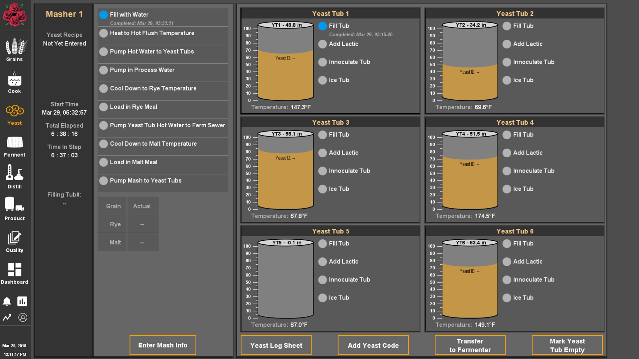Toggle Yeast Tub 1 Ice Tub
The height and width of the screenshot is (359, 639).
[x=322, y=80]
